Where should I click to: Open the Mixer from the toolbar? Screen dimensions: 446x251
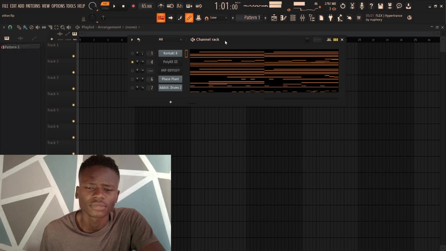[x=302, y=18]
